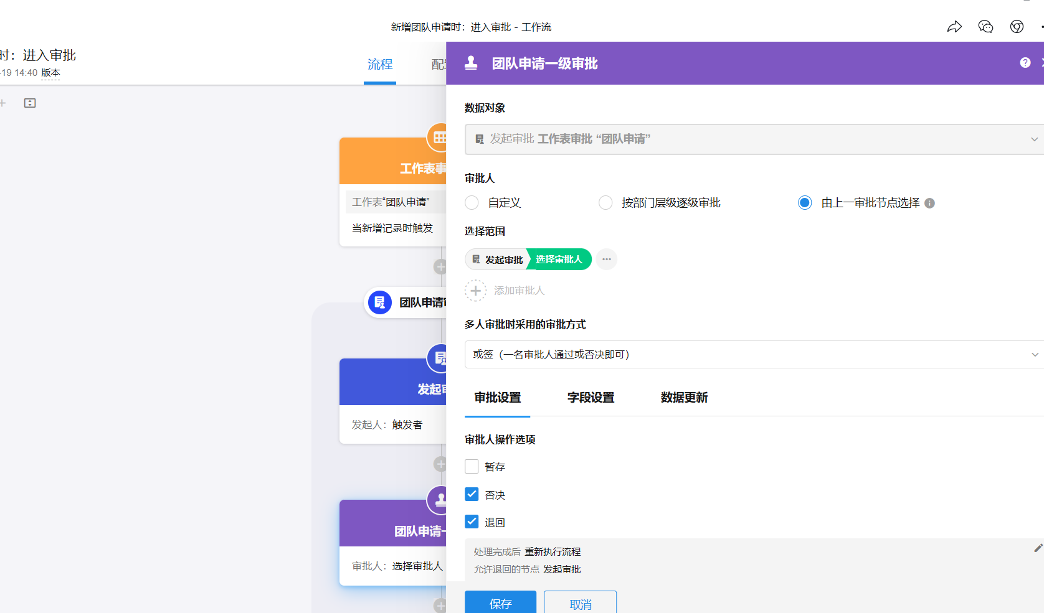Viewport: 1044px width, 613px height.
Task: Open the help question mark icon
Action: pos(1025,63)
